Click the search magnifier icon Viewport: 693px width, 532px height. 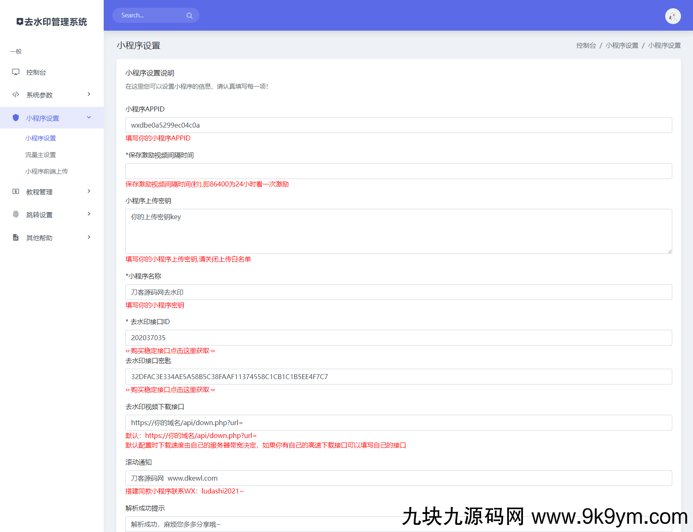[190, 16]
